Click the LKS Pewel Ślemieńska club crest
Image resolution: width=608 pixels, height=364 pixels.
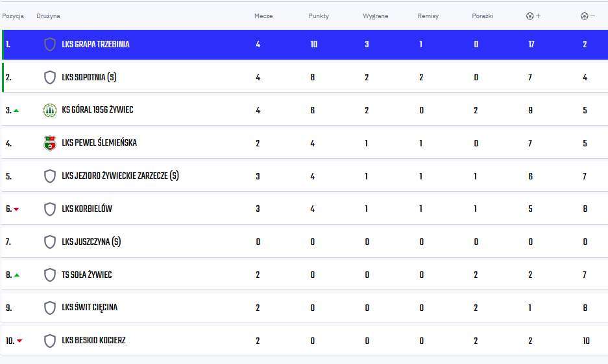pos(49,143)
